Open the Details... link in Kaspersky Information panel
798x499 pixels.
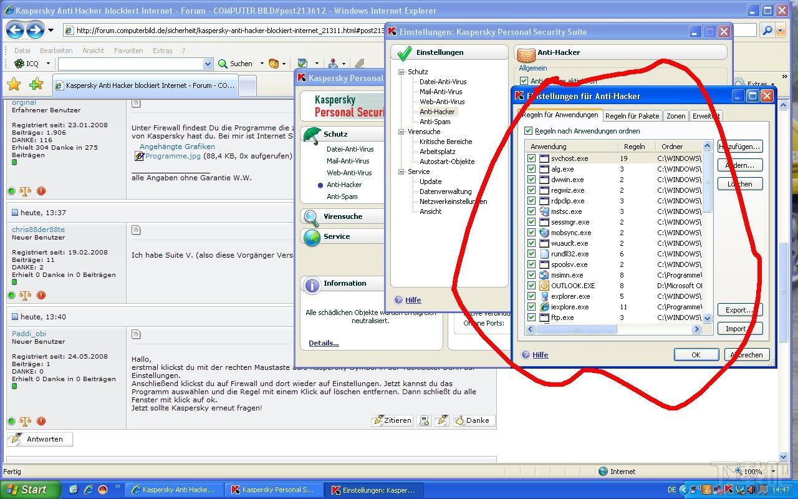click(324, 343)
